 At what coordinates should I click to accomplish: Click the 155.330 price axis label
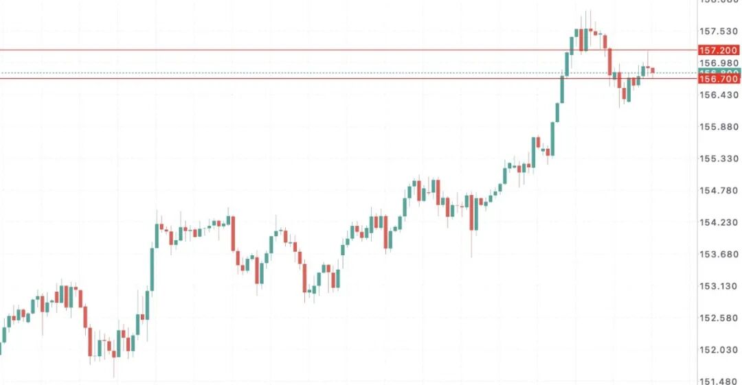(x=719, y=159)
